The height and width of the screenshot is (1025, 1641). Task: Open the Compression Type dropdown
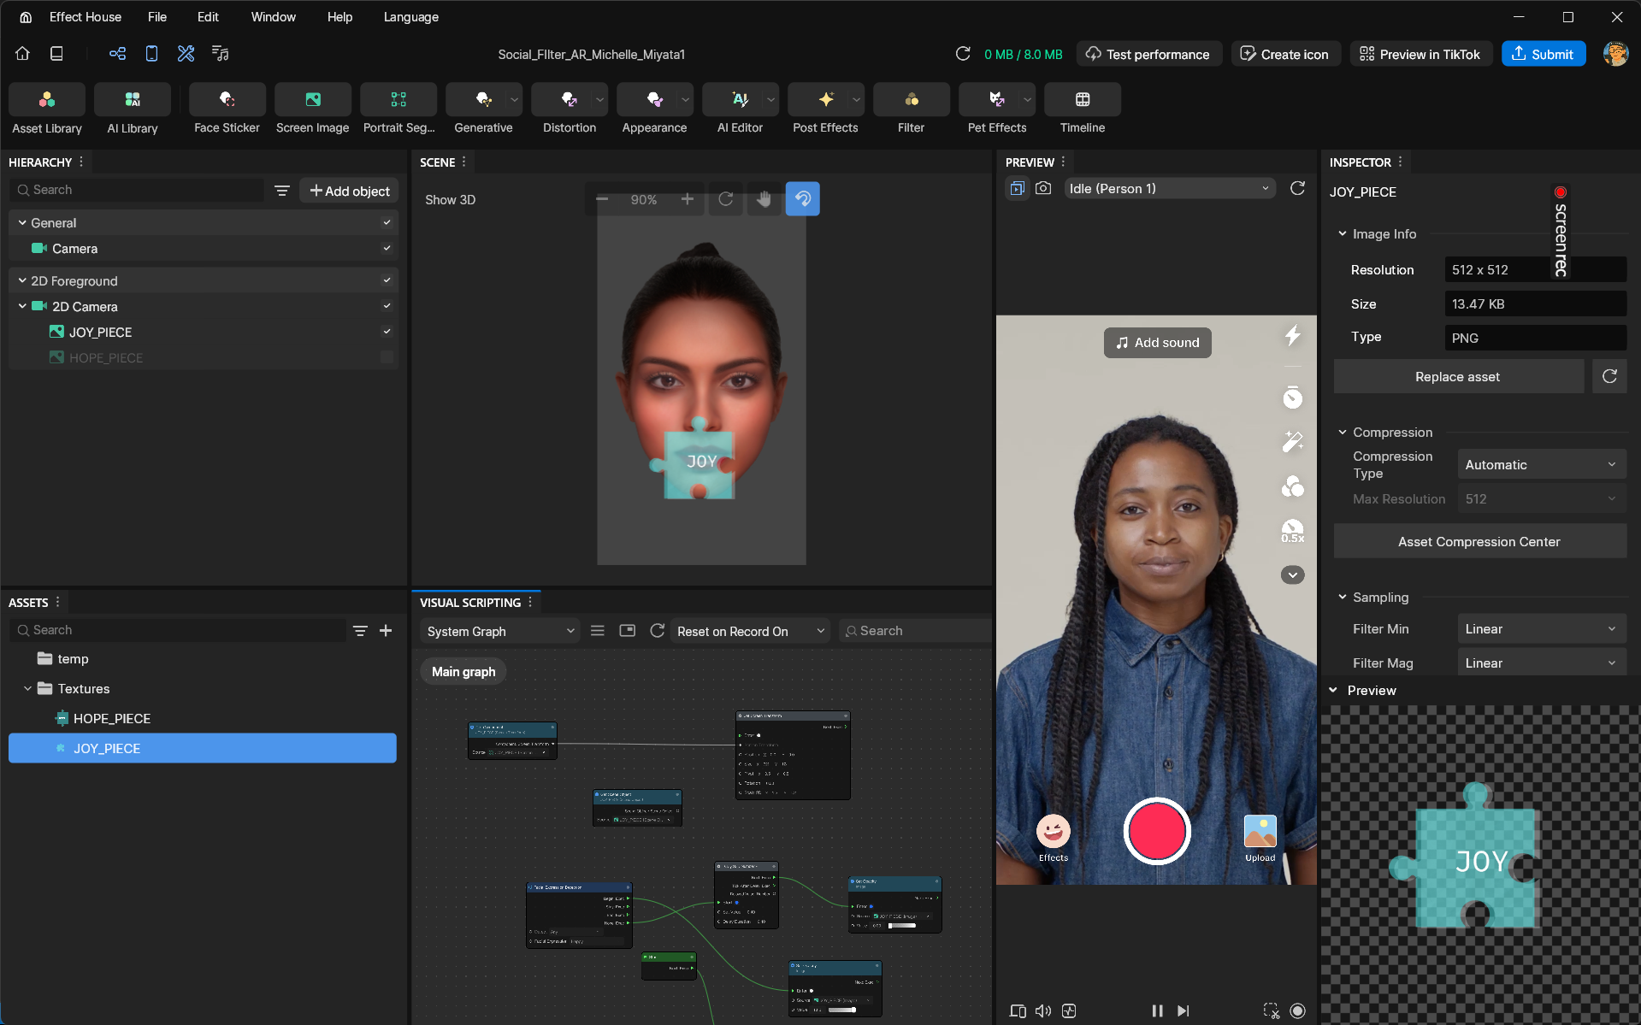[1540, 465]
